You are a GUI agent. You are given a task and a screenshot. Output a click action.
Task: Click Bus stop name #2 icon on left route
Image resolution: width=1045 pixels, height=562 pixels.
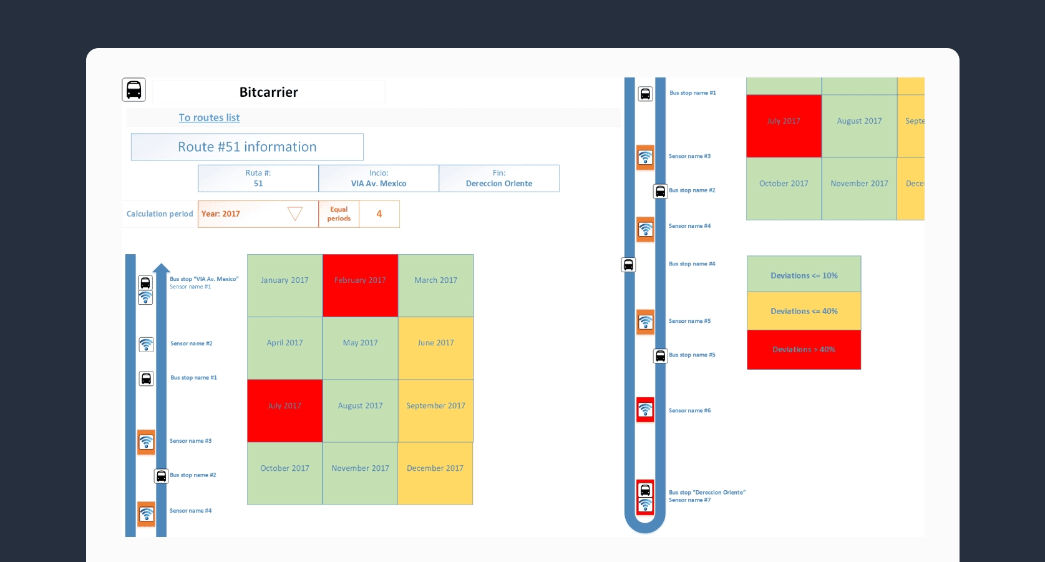pyautogui.click(x=162, y=476)
